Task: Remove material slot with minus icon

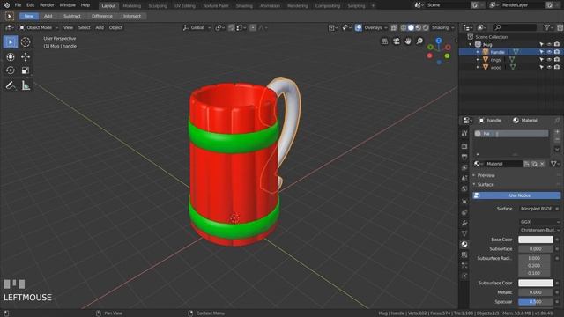Action: [557, 139]
